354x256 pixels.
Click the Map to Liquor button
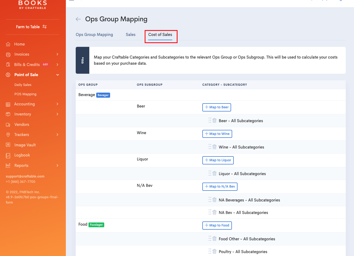coord(218,160)
